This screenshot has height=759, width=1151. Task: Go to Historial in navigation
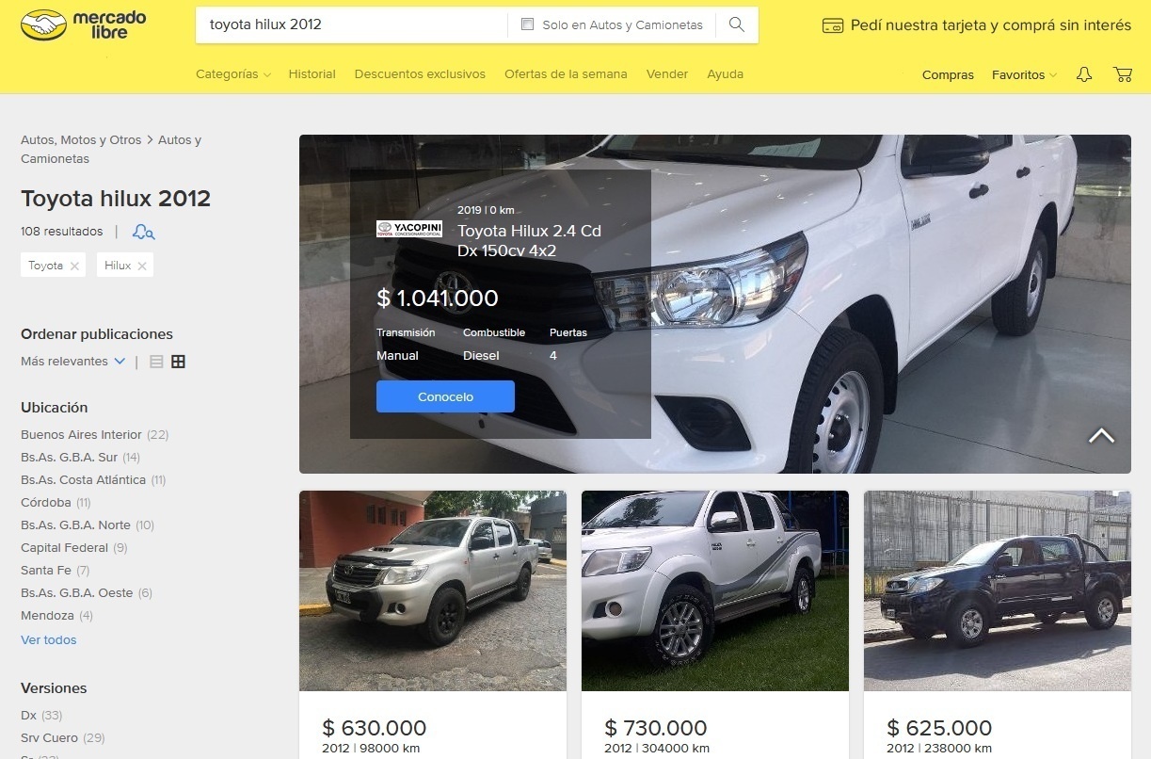click(312, 74)
